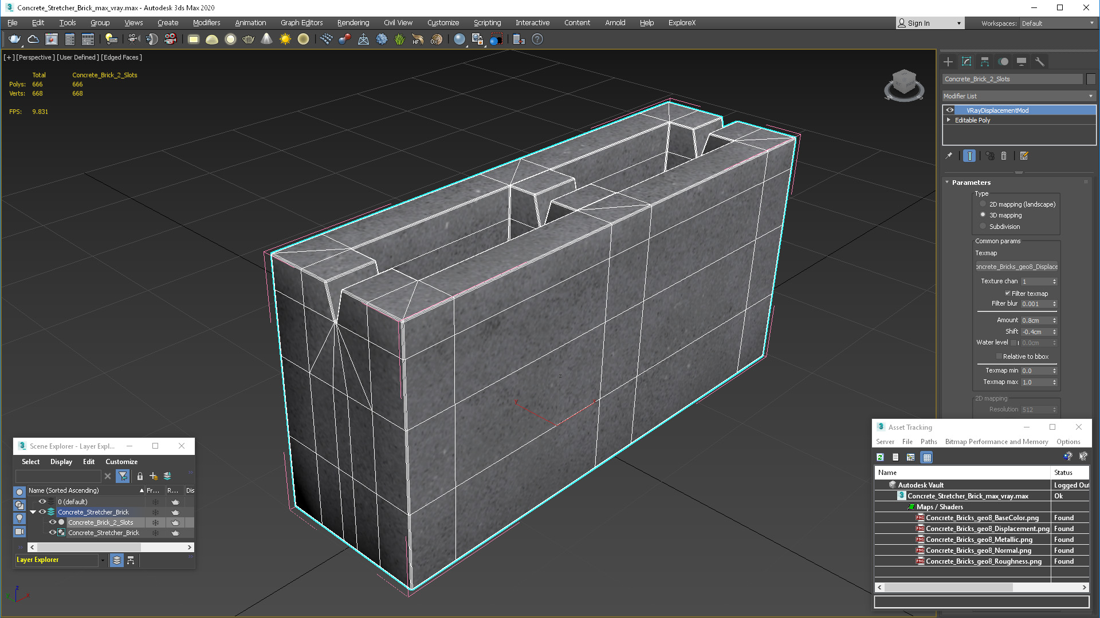Click Scene Explorer horizontal scrollbar

click(111, 548)
